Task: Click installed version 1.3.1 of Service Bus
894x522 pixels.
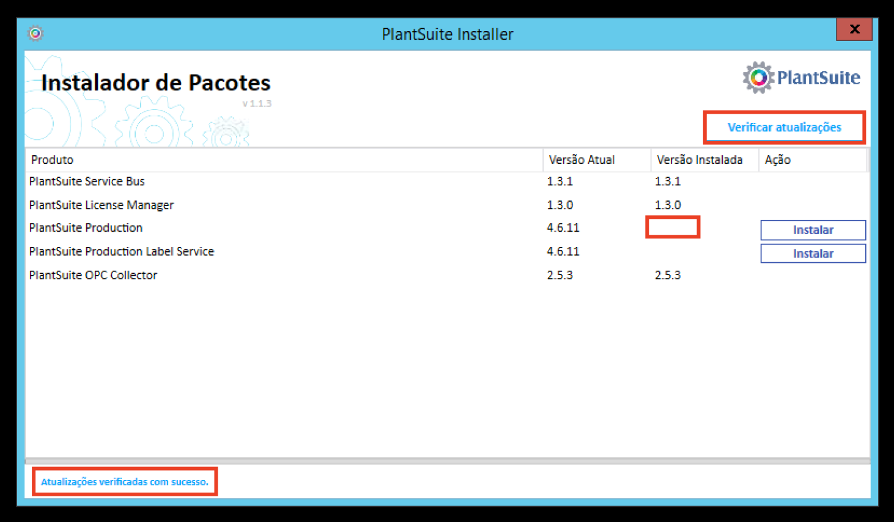Action: (668, 181)
